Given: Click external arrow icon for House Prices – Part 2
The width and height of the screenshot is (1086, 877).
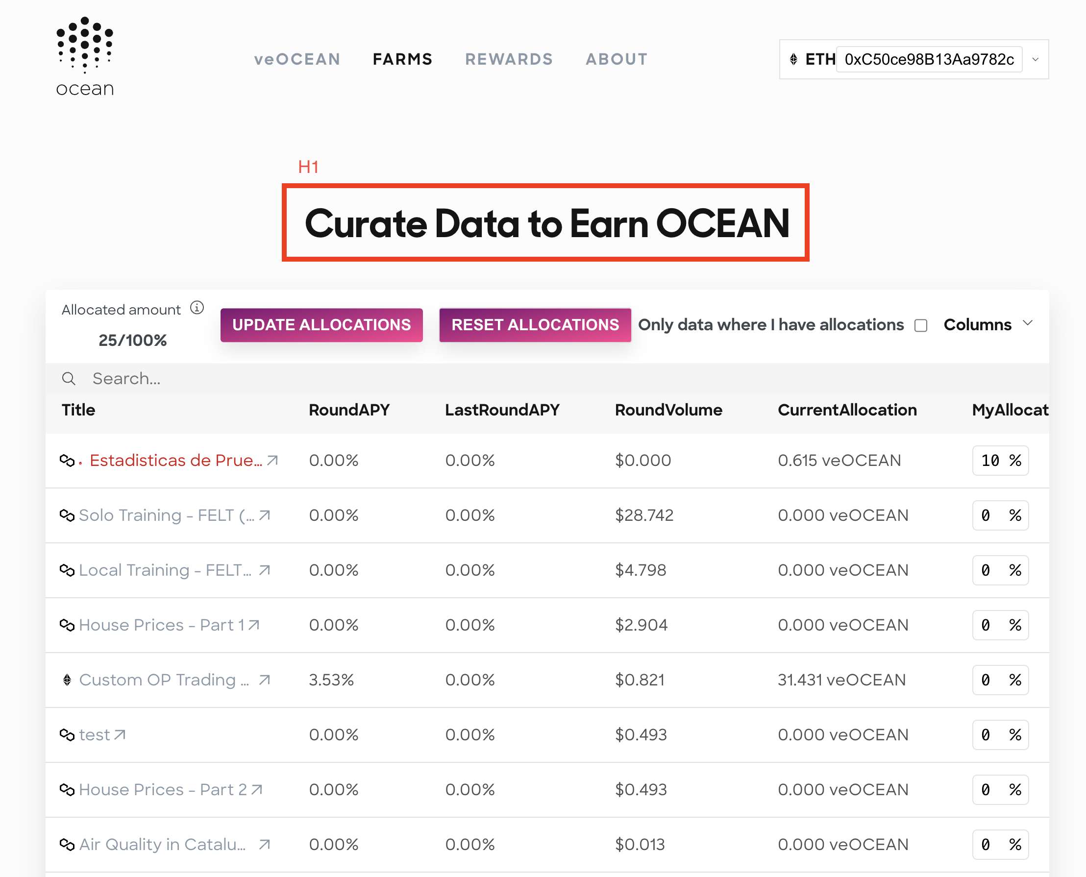Looking at the screenshot, I should click(x=257, y=790).
